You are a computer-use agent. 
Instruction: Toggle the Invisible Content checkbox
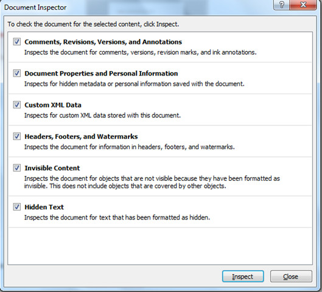(x=17, y=168)
